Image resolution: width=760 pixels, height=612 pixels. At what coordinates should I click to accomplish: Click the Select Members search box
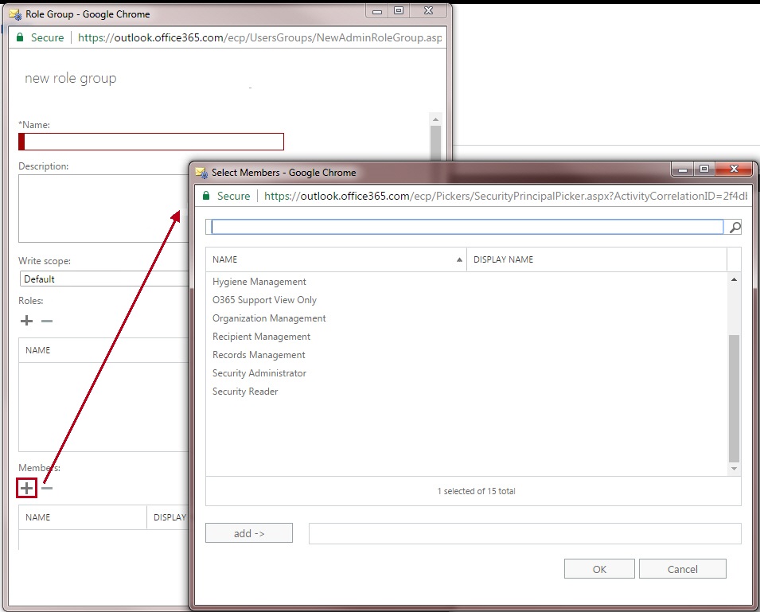point(467,227)
